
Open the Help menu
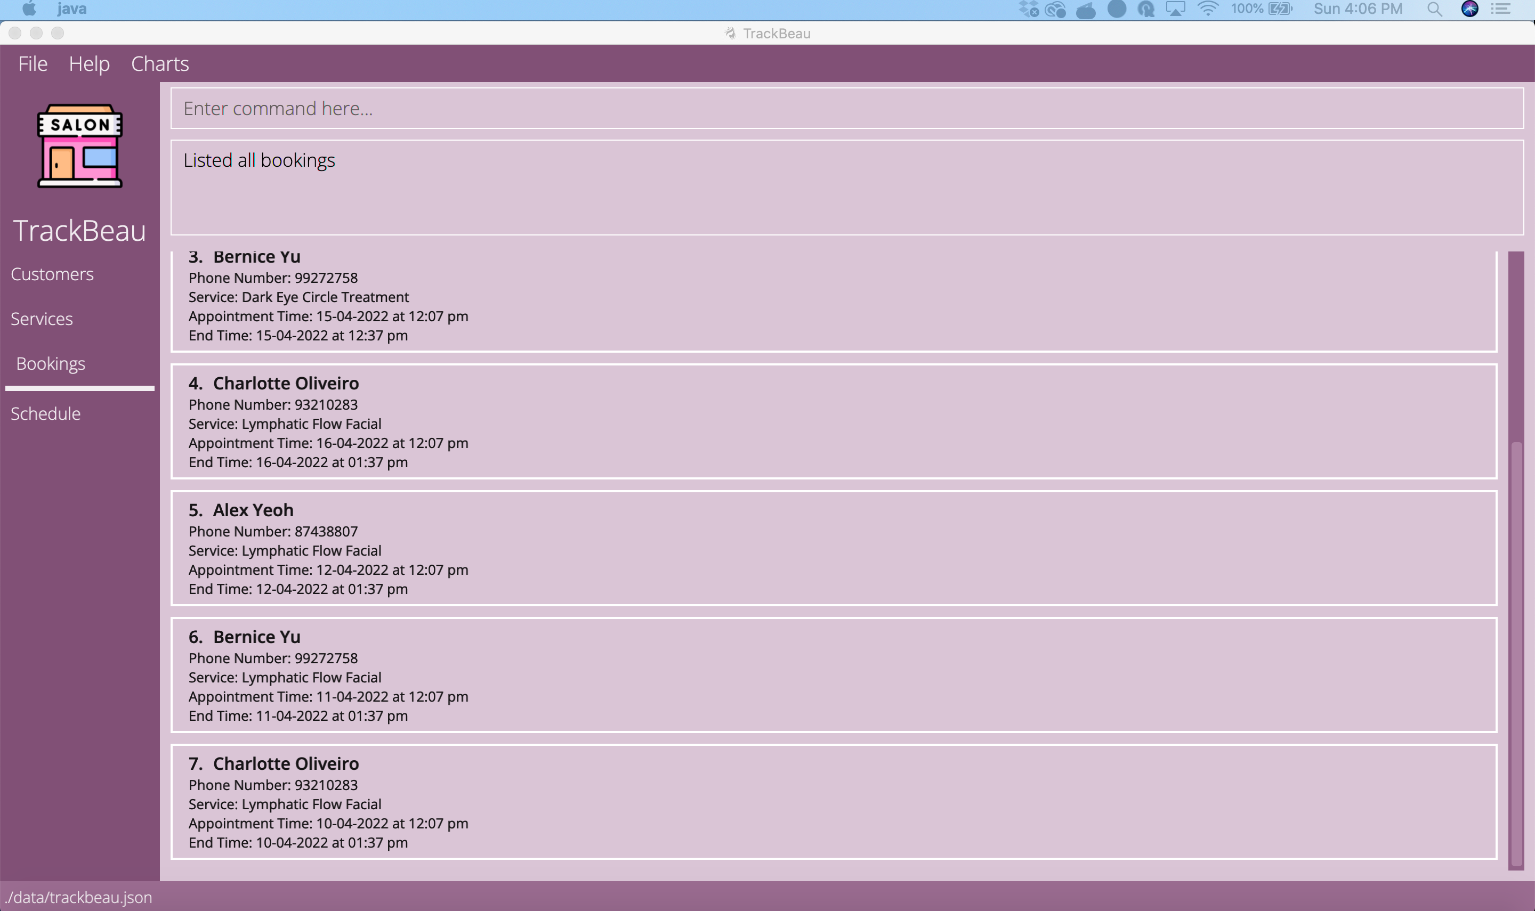point(89,64)
